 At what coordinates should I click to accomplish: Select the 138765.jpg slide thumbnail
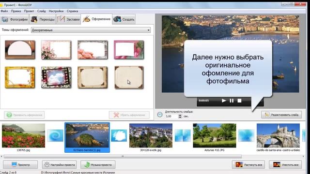point(24,136)
